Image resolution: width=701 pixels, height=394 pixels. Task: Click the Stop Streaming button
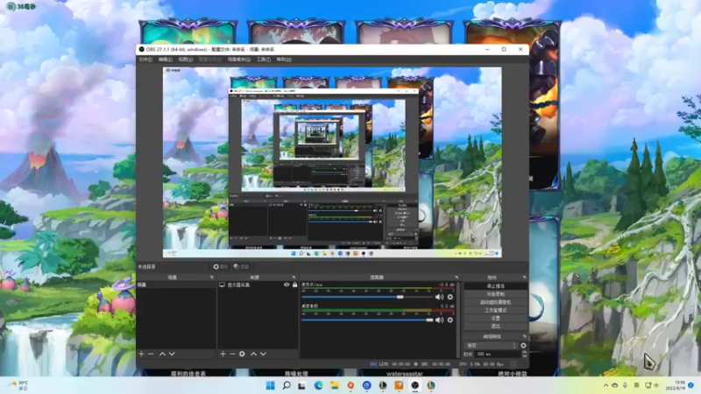coord(495,286)
